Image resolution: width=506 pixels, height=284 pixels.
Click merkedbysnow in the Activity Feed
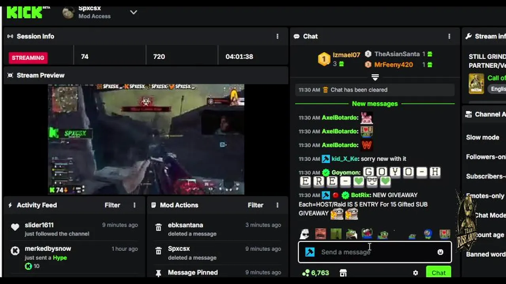click(48, 248)
